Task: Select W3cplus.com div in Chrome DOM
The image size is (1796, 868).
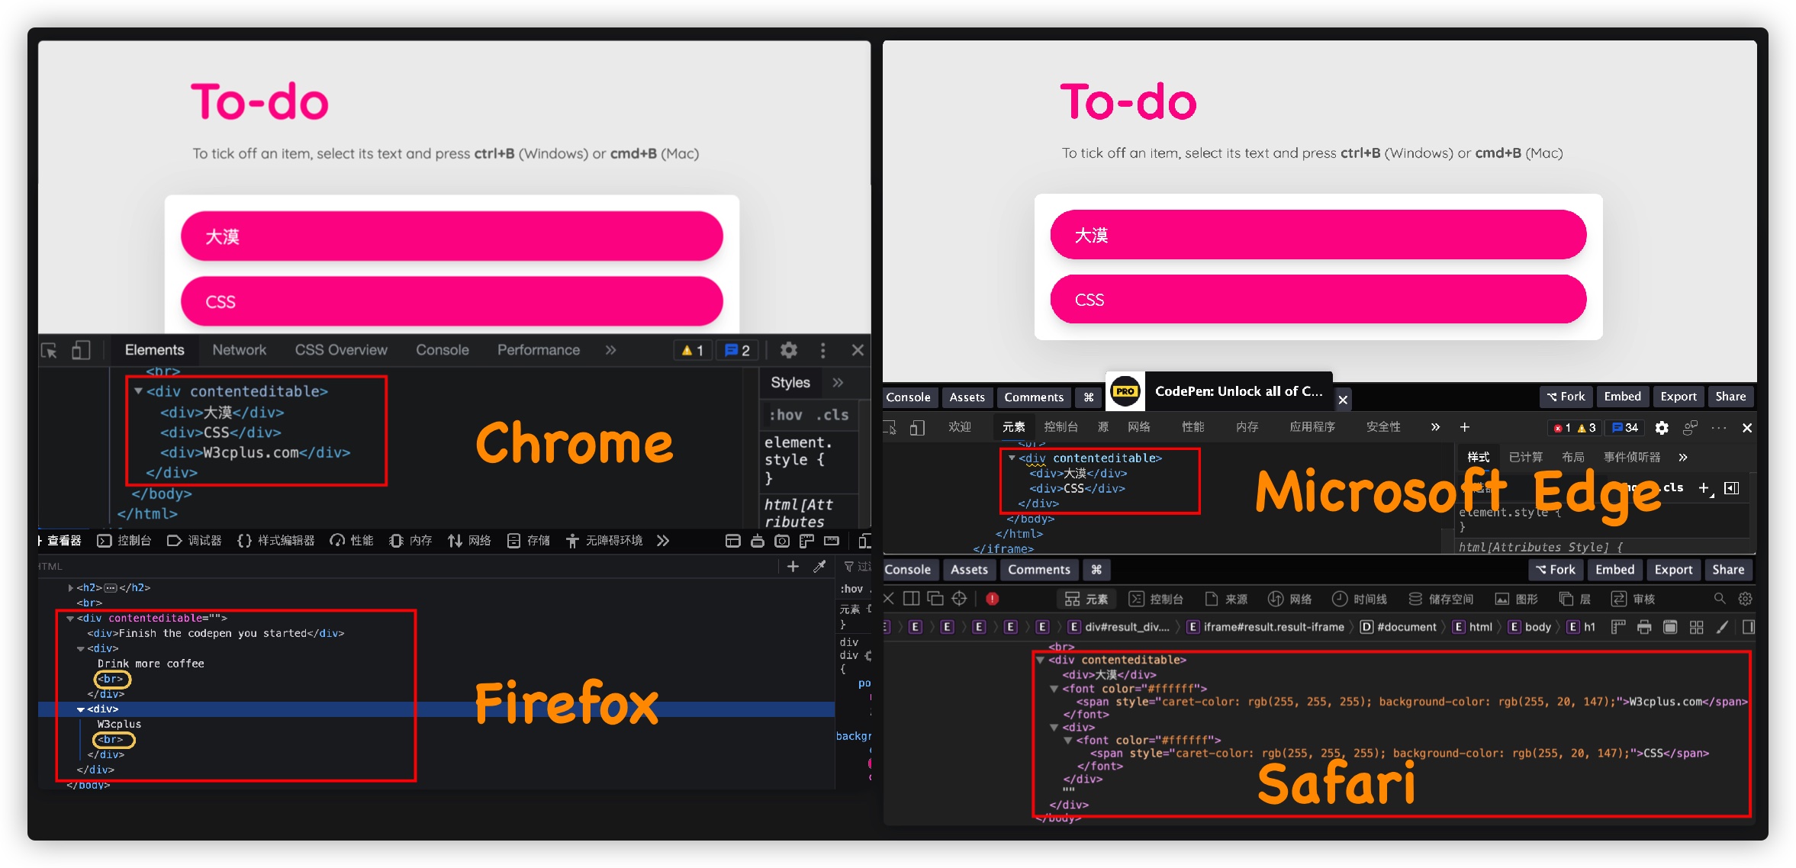Action: pyautogui.click(x=255, y=452)
